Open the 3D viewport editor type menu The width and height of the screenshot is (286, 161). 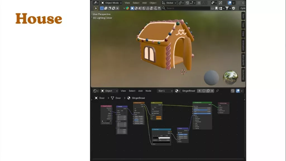pyautogui.click(x=96, y=3)
